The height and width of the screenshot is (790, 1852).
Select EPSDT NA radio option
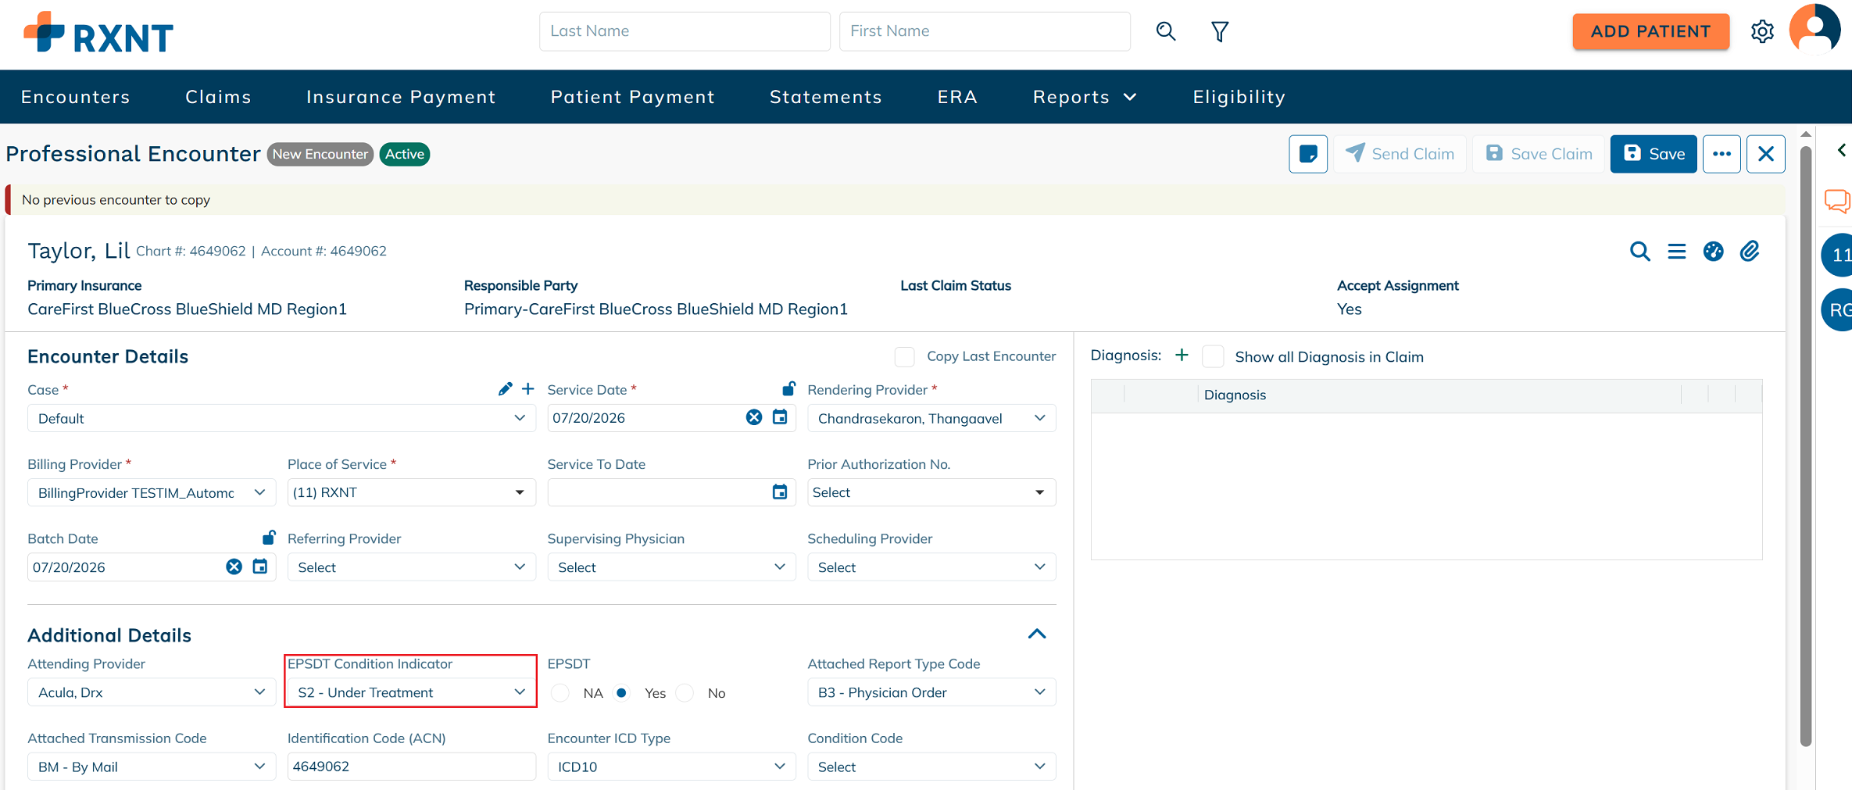(x=560, y=693)
